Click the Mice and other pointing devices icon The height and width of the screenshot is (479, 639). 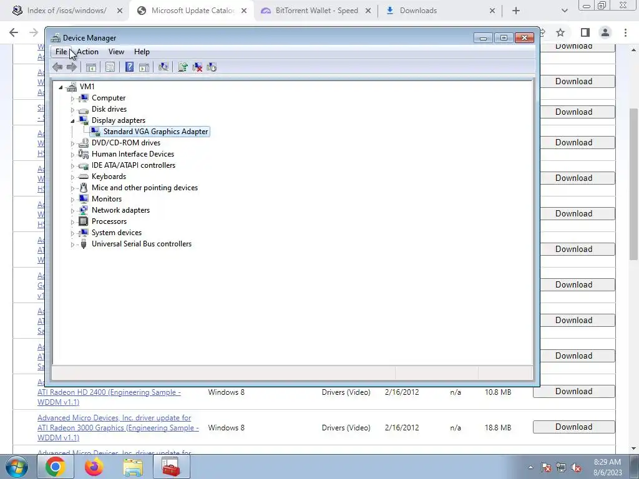pos(84,188)
